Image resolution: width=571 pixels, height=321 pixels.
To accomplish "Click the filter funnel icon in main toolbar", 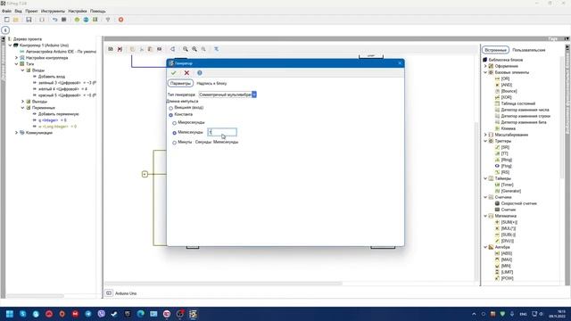I will point(108,20).
